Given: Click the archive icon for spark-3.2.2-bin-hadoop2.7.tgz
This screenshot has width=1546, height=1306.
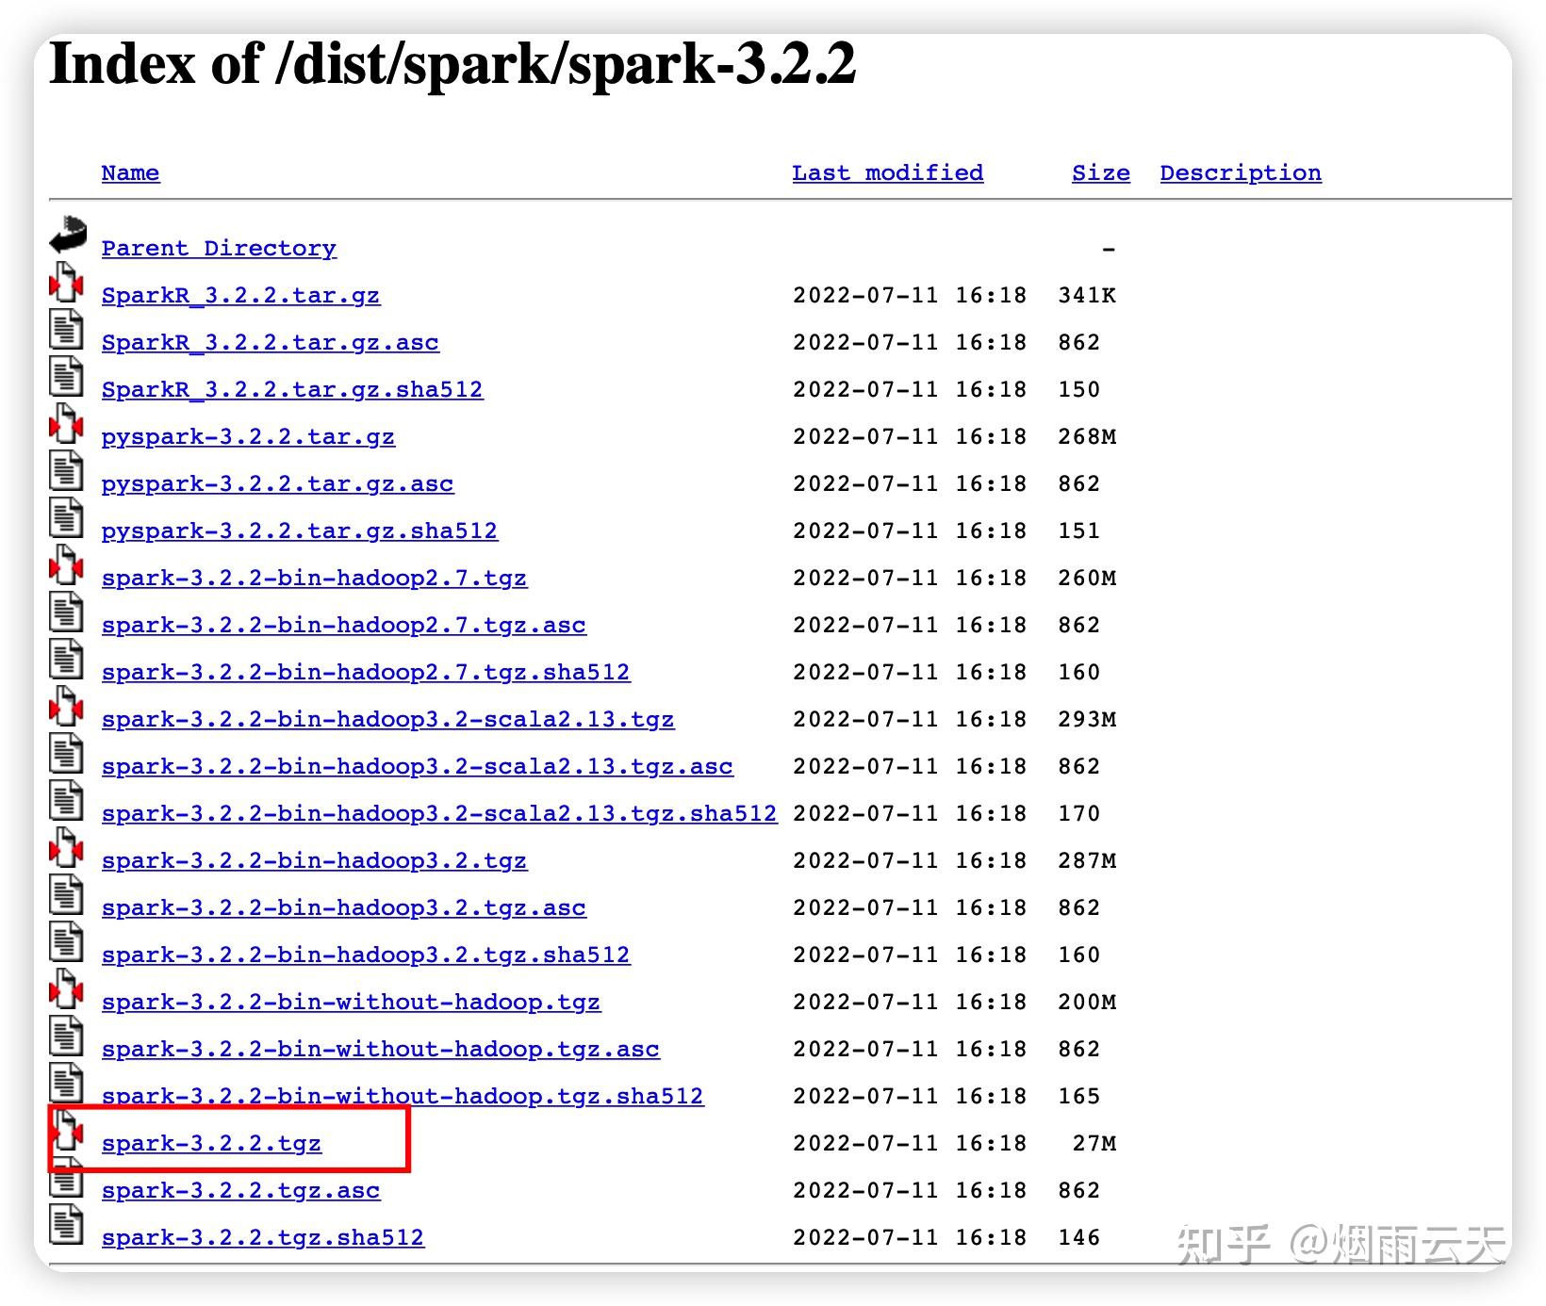Looking at the screenshot, I should [x=66, y=565].
